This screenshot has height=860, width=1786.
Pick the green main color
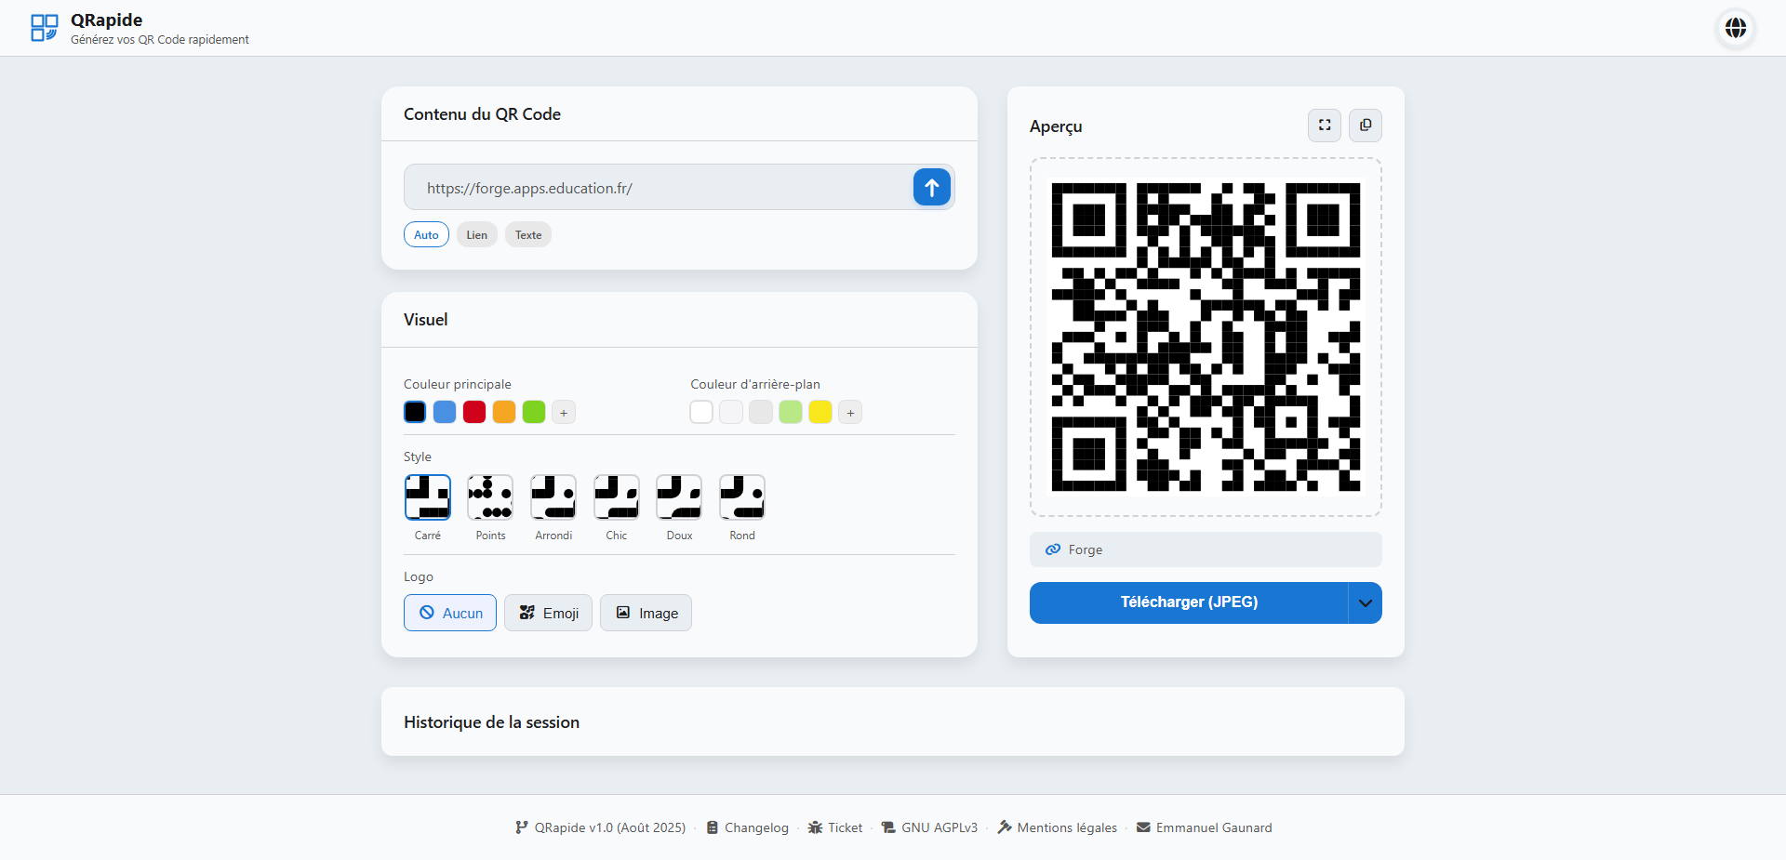point(534,412)
